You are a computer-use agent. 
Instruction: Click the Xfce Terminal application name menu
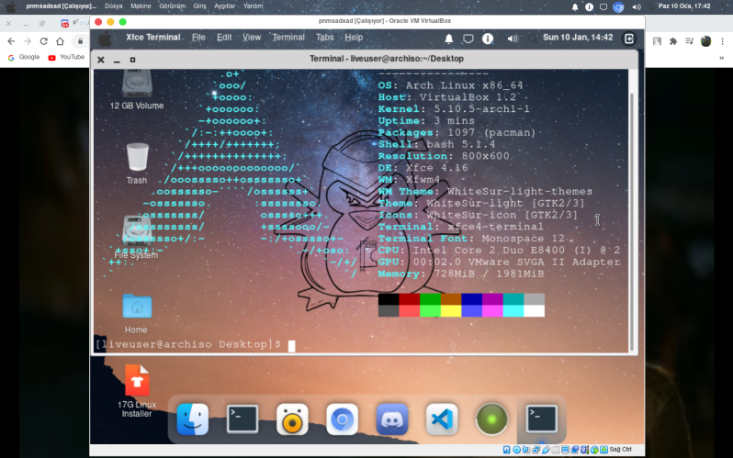[152, 38]
